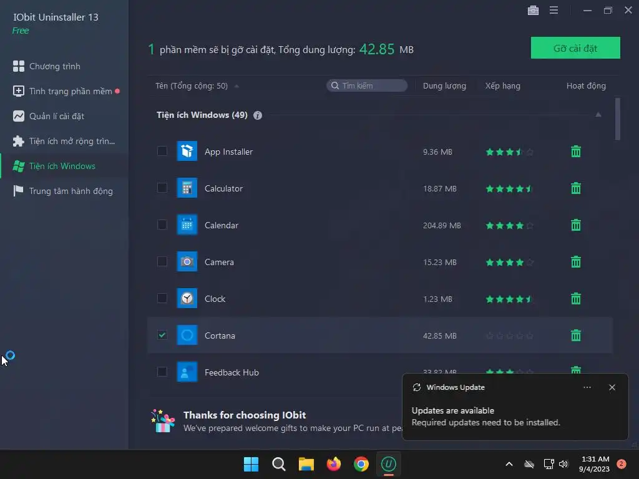This screenshot has height=479, width=639.
Task: Uninstall Cortana via trash icon
Action: point(576,336)
